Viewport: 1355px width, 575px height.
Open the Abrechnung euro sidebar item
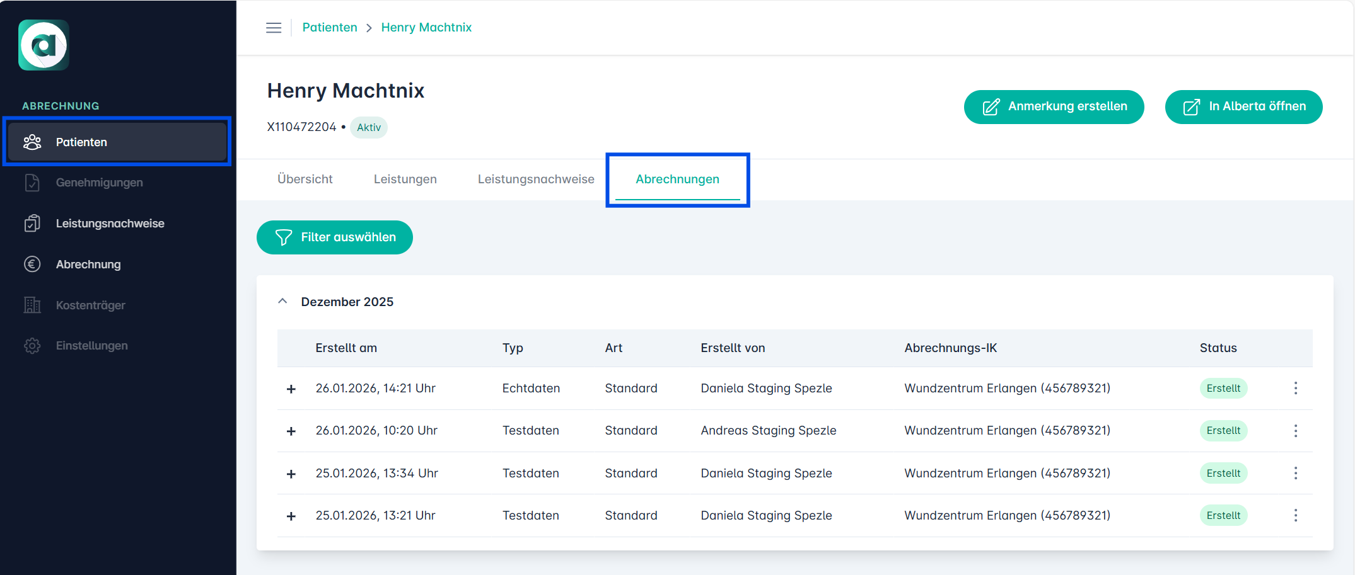tap(88, 265)
